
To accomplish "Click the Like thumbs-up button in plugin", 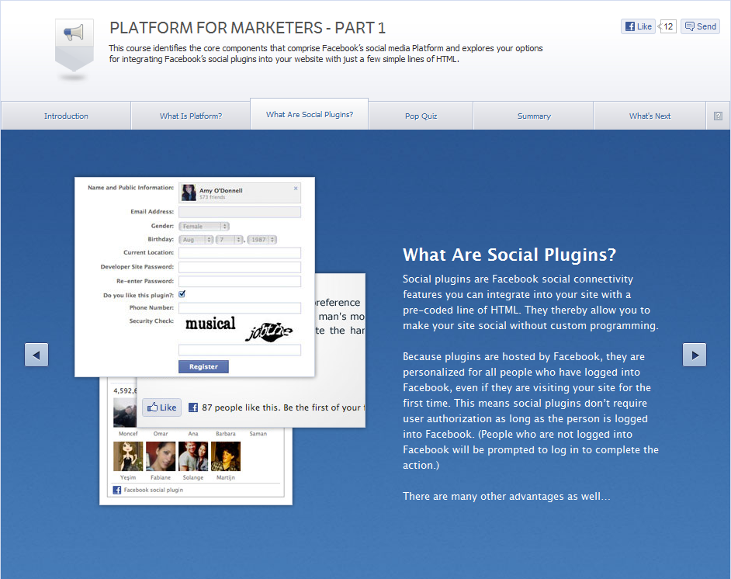I will 161,407.
